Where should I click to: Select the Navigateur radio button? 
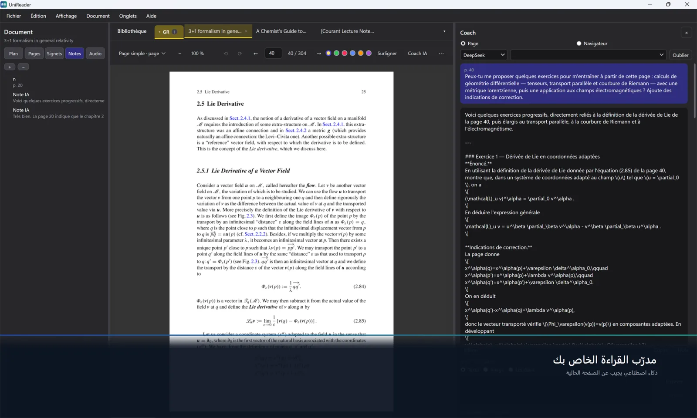coord(579,44)
